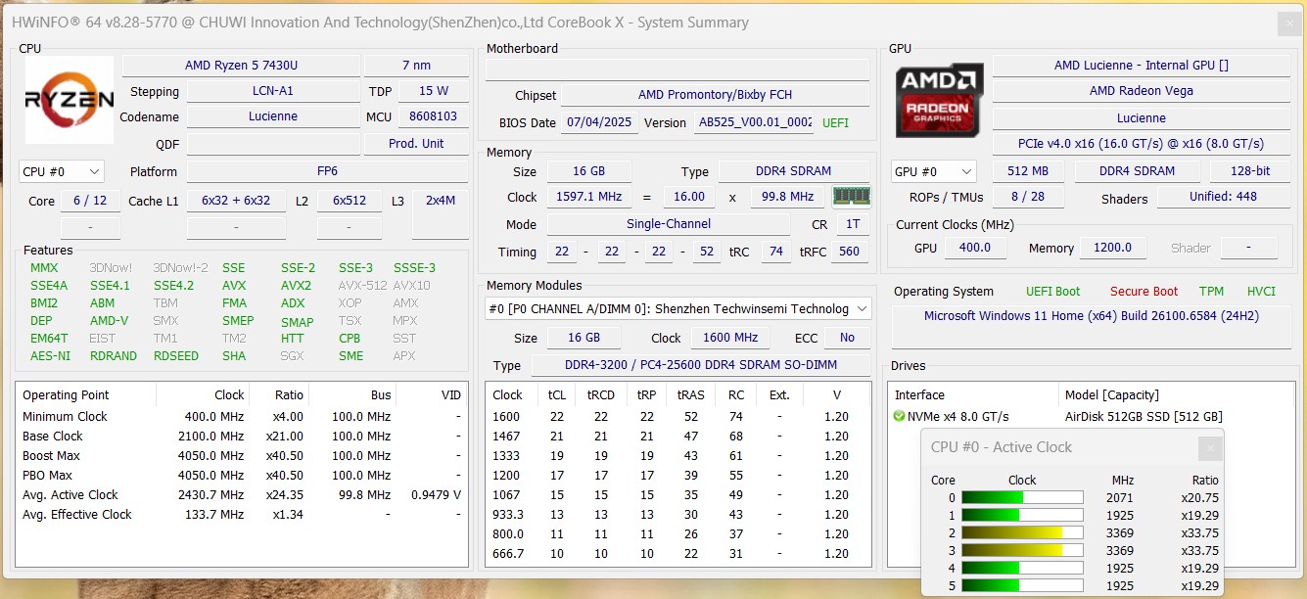This screenshot has width=1307, height=599.
Task: Select the Model [Capacity] column header
Action: click(x=1111, y=395)
